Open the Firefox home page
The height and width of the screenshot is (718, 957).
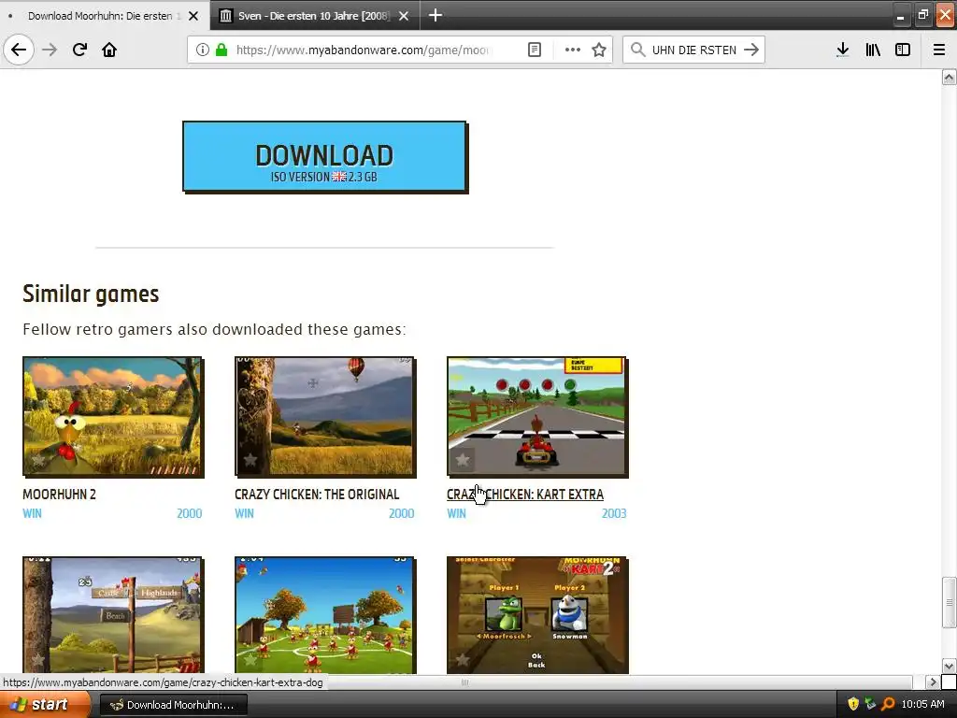click(x=109, y=50)
